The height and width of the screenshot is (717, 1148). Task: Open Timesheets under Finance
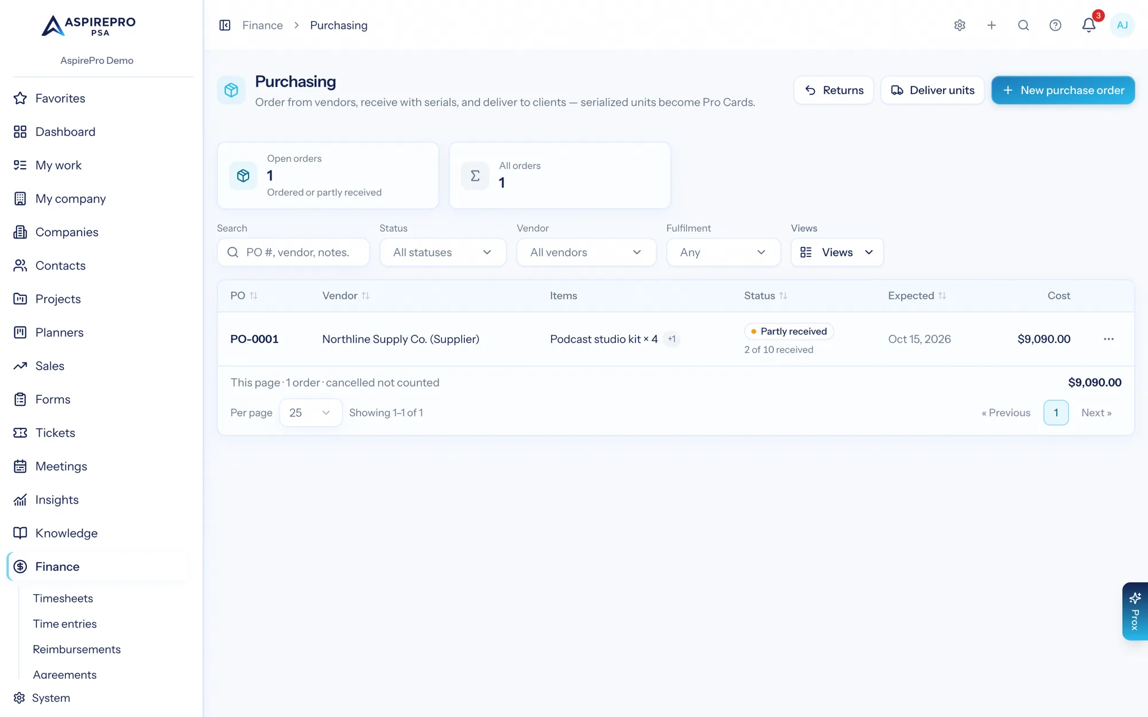click(x=63, y=598)
